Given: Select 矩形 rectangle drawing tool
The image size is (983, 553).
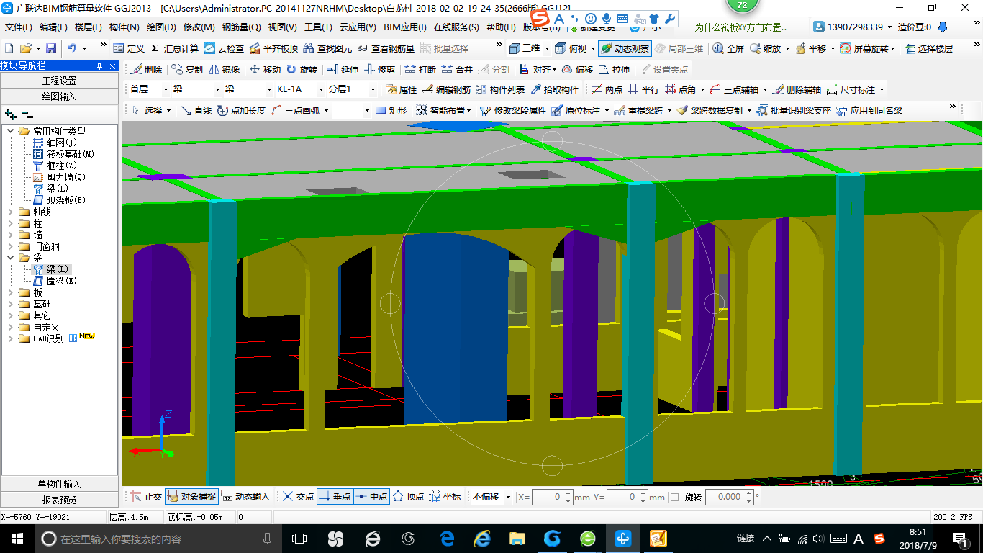Looking at the screenshot, I should (391, 110).
